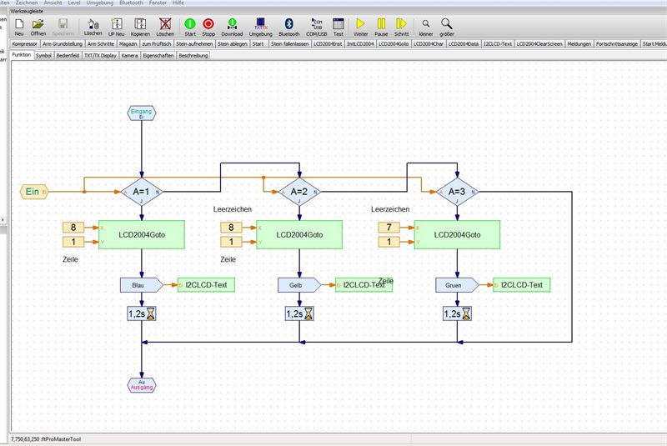Open the Meldungen subprogram tab

[x=579, y=44]
